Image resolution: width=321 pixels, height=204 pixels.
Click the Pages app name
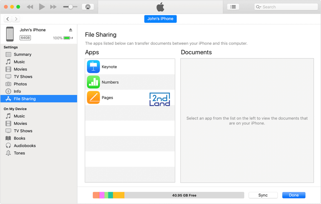tap(107, 98)
